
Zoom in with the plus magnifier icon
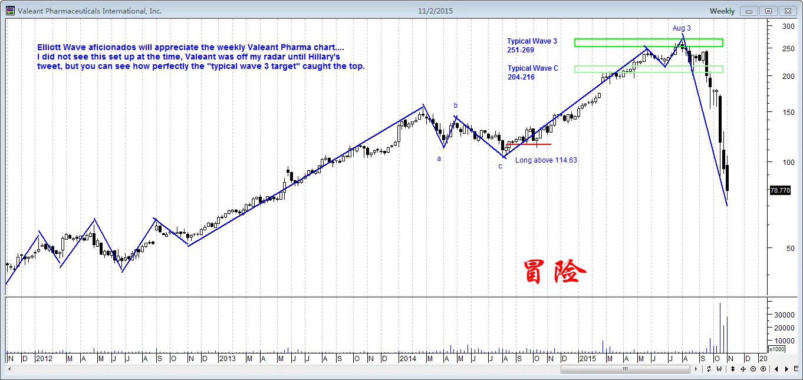763,369
